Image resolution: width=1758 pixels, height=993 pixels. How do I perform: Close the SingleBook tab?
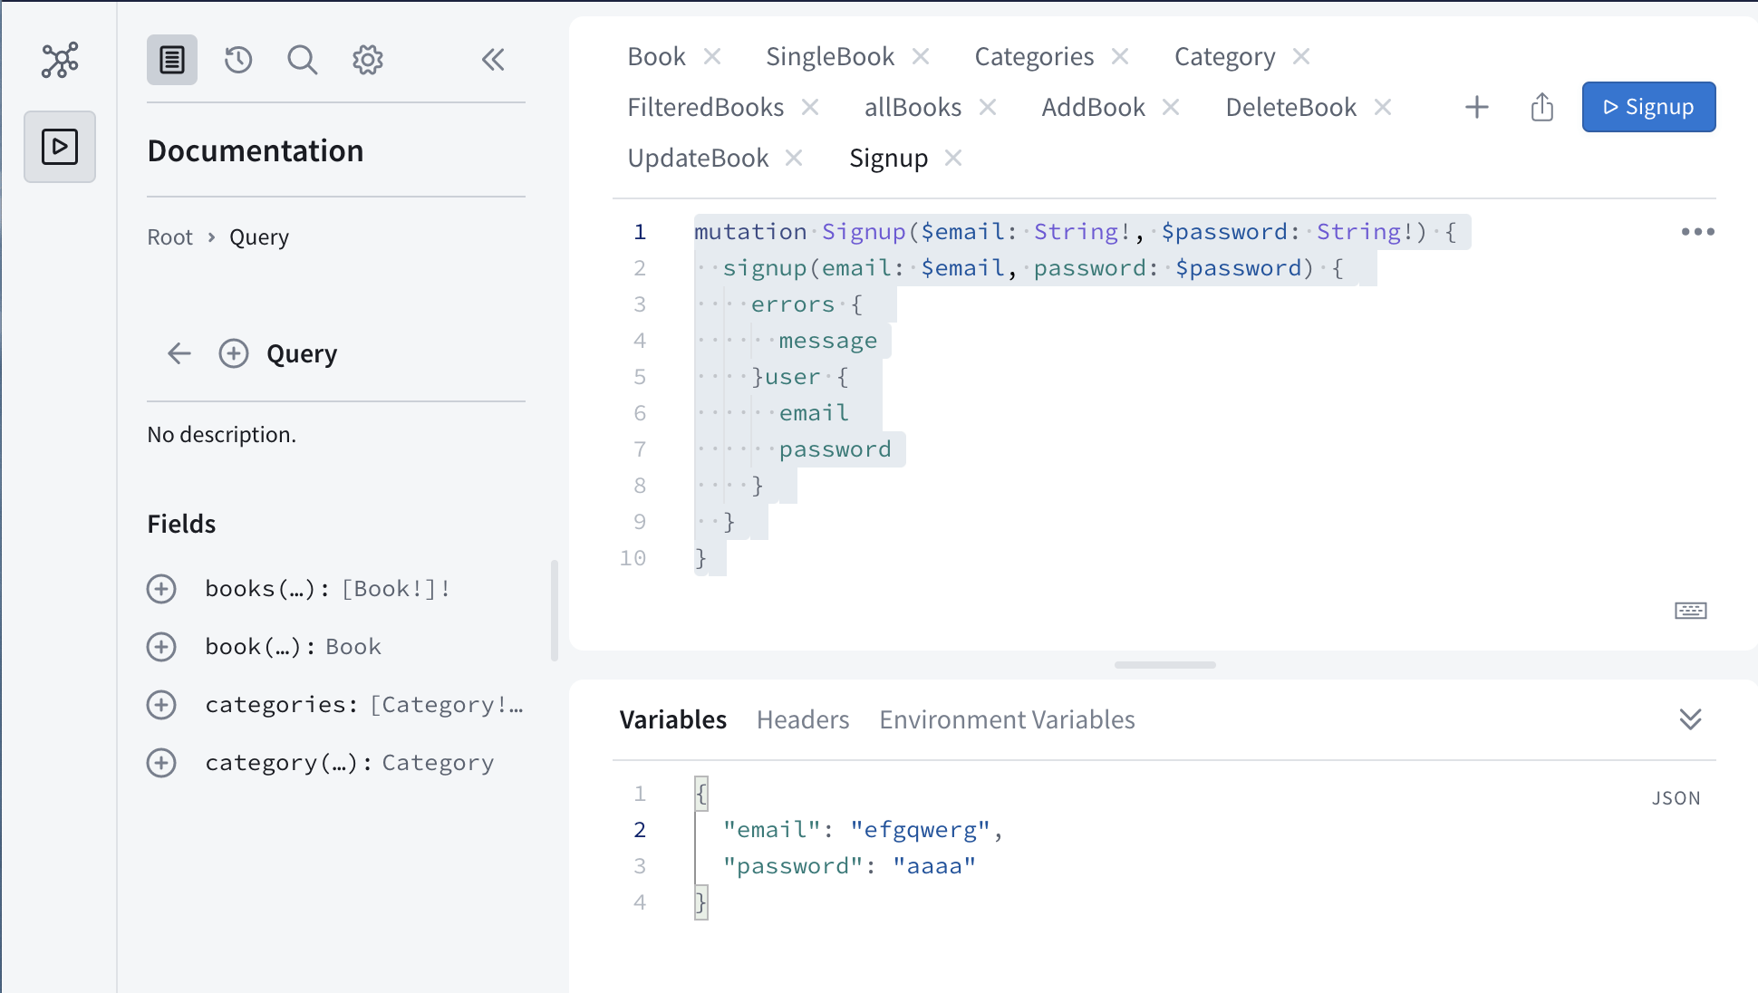tap(921, 56)
